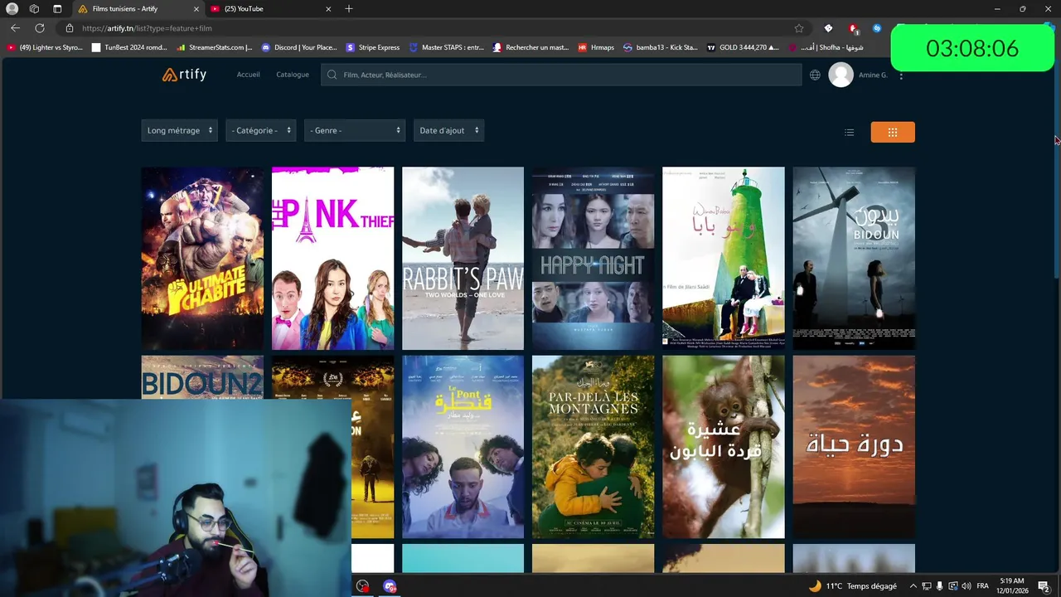The image size is (1061, 597).
Task: Open the user avatar picture
Action: tap(841, 75)
